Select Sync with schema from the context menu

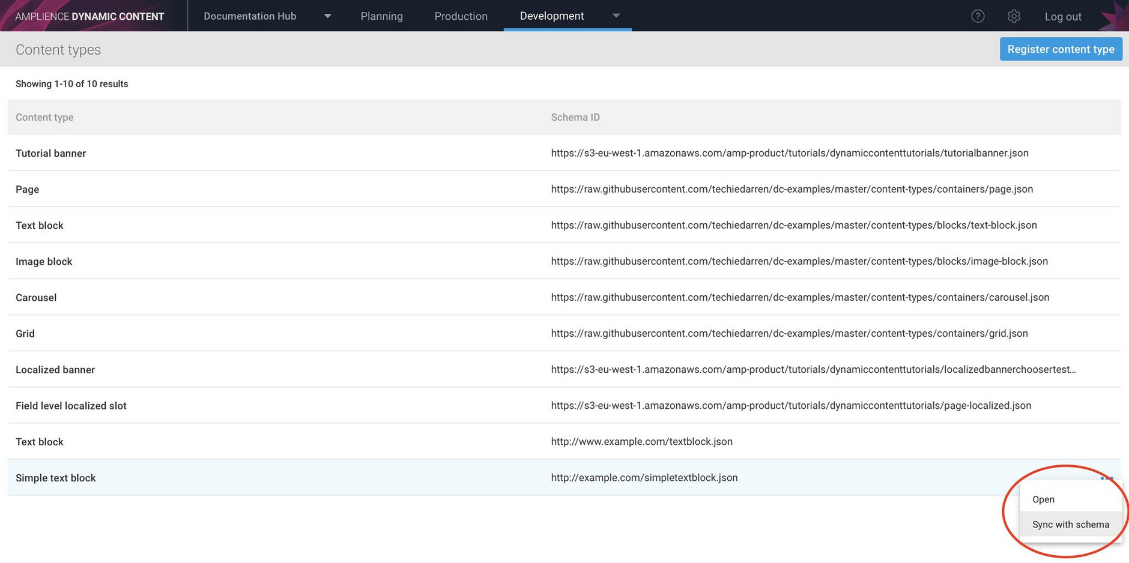(1070, 524)
